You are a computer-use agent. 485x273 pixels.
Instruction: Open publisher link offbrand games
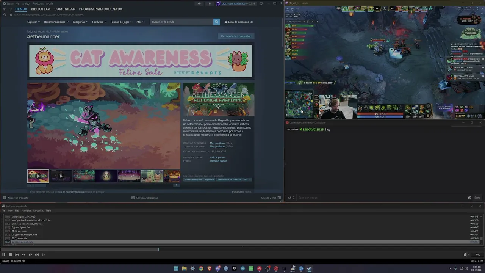219,161
